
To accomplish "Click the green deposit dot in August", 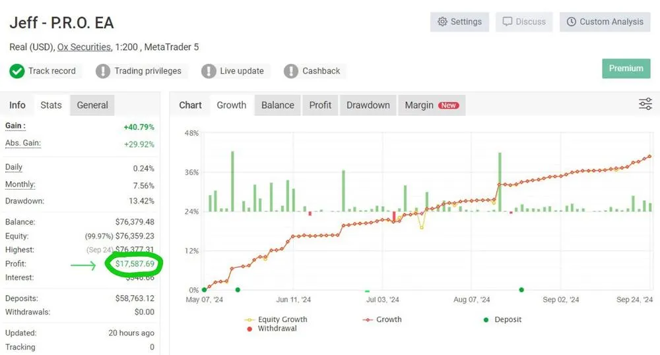I will [521, 289].
